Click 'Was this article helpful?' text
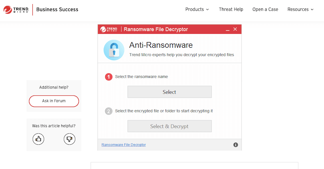The image size is (324, 169). [x=54, y=126]
